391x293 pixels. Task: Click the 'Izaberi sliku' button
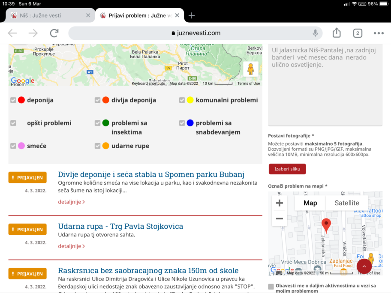point(287,169)
